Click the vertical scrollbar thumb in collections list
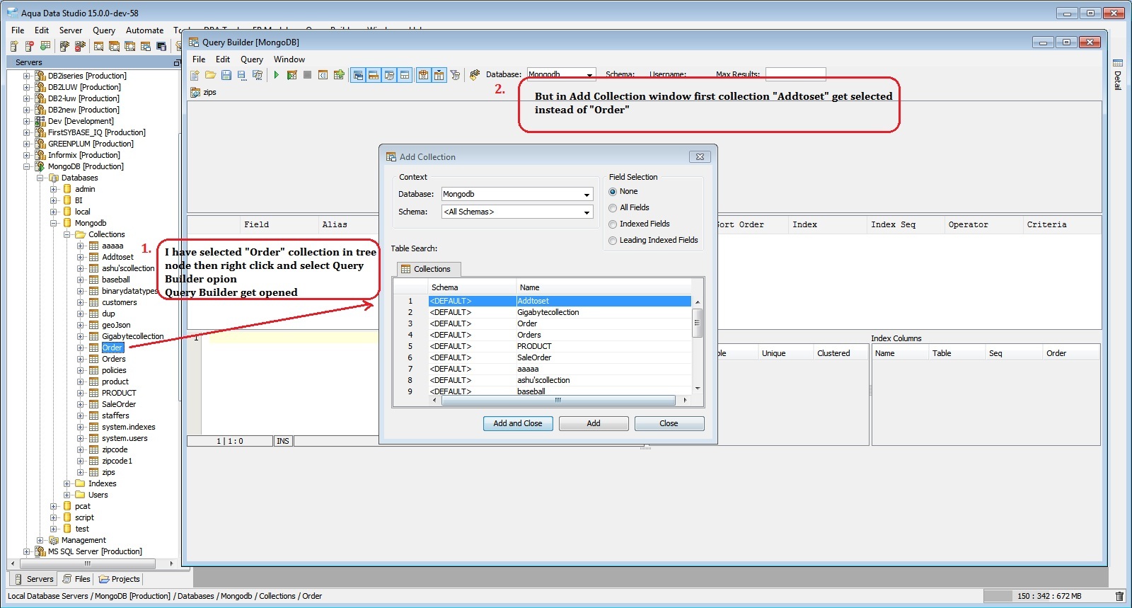The image size is (1132, 608). click(698, 323)
